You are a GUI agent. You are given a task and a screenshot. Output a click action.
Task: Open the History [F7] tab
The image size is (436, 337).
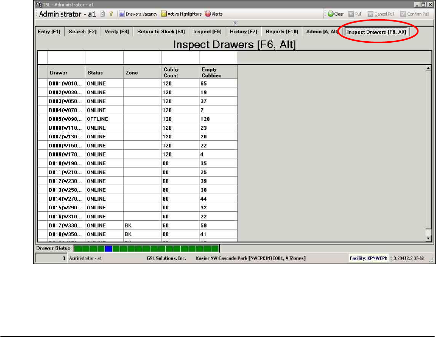coord(243,32)
